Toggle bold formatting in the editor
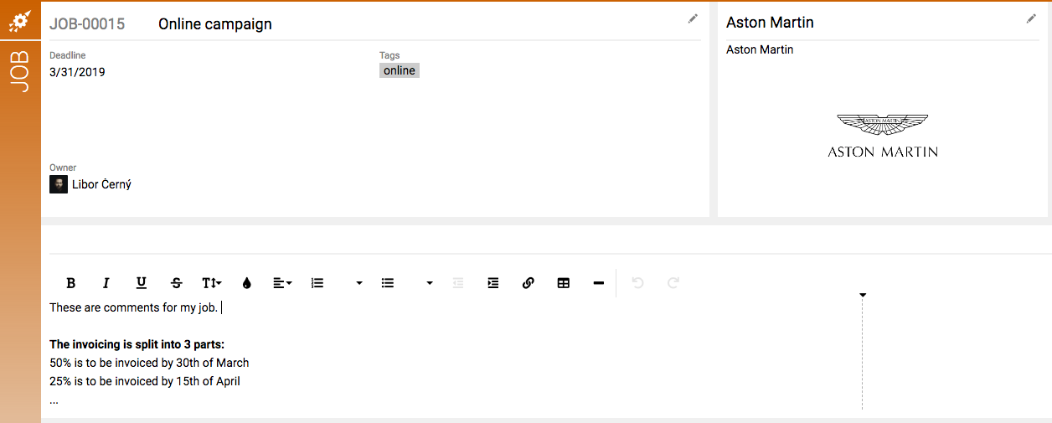Screen dimensions: 1052x423 click(71, 283)
